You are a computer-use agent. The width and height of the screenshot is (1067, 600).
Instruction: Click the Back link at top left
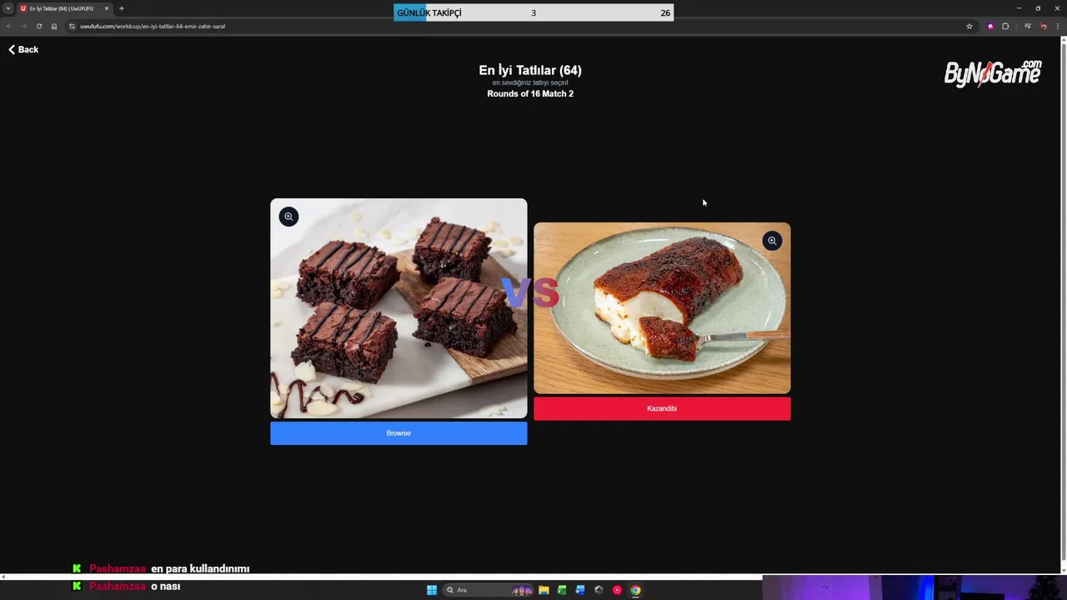tap(23, 50)
